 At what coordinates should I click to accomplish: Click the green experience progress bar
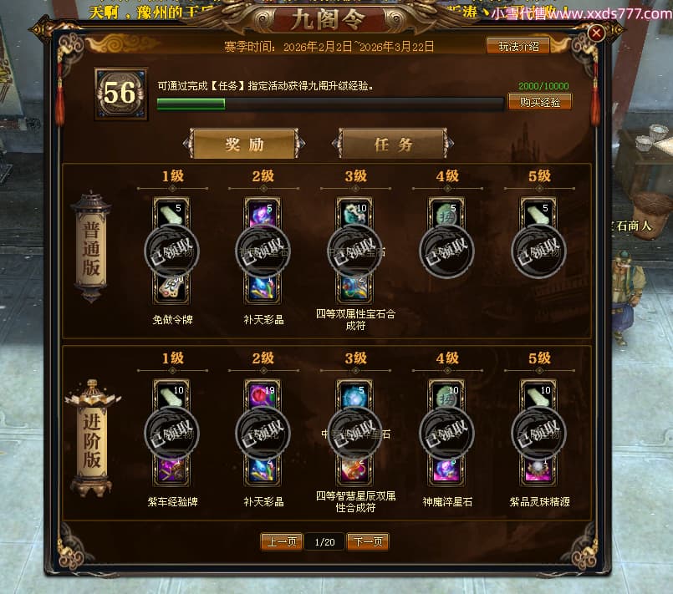[330, 104]
